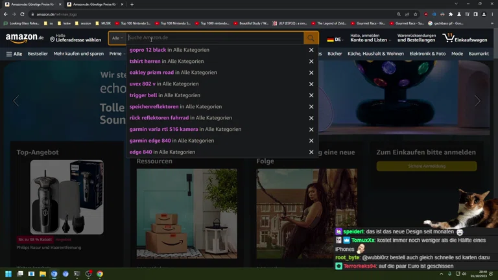Close the first Amazon.de tab
This screenshot has height=280, width=498.
click(x=60, y=5)
